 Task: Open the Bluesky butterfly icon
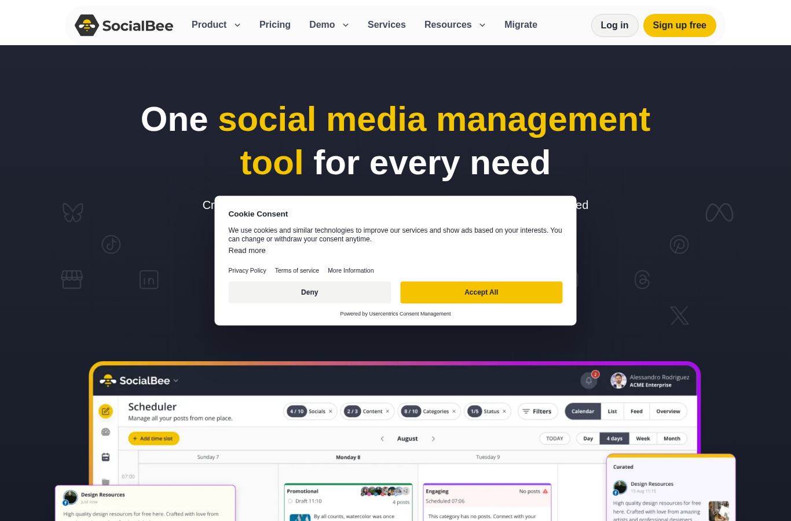click(73, 212)
